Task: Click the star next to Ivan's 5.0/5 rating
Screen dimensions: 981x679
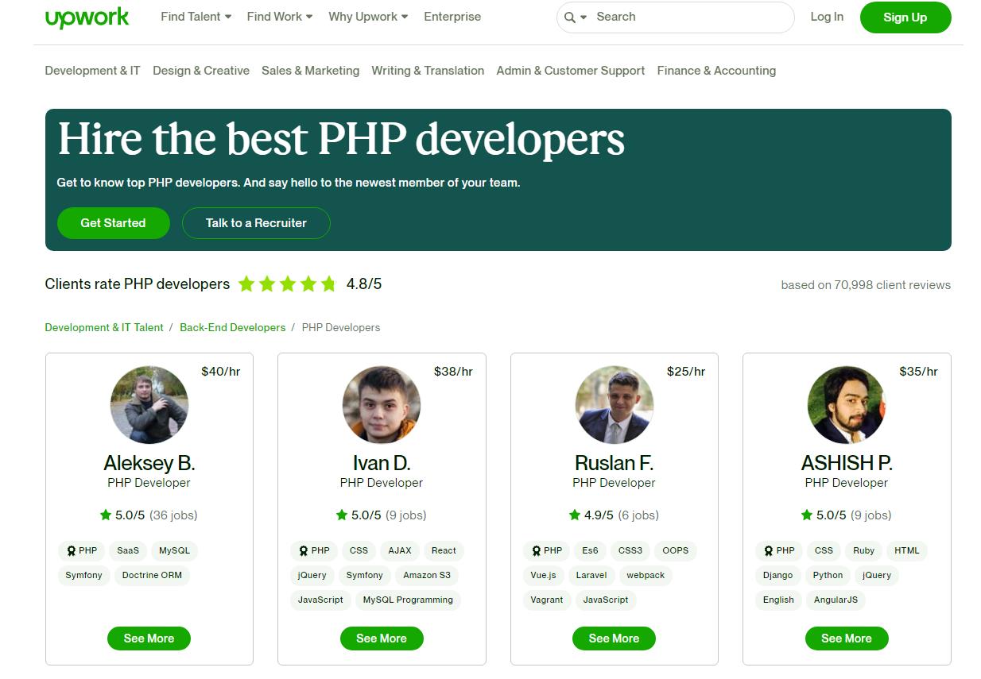Action: coord(342,515)
